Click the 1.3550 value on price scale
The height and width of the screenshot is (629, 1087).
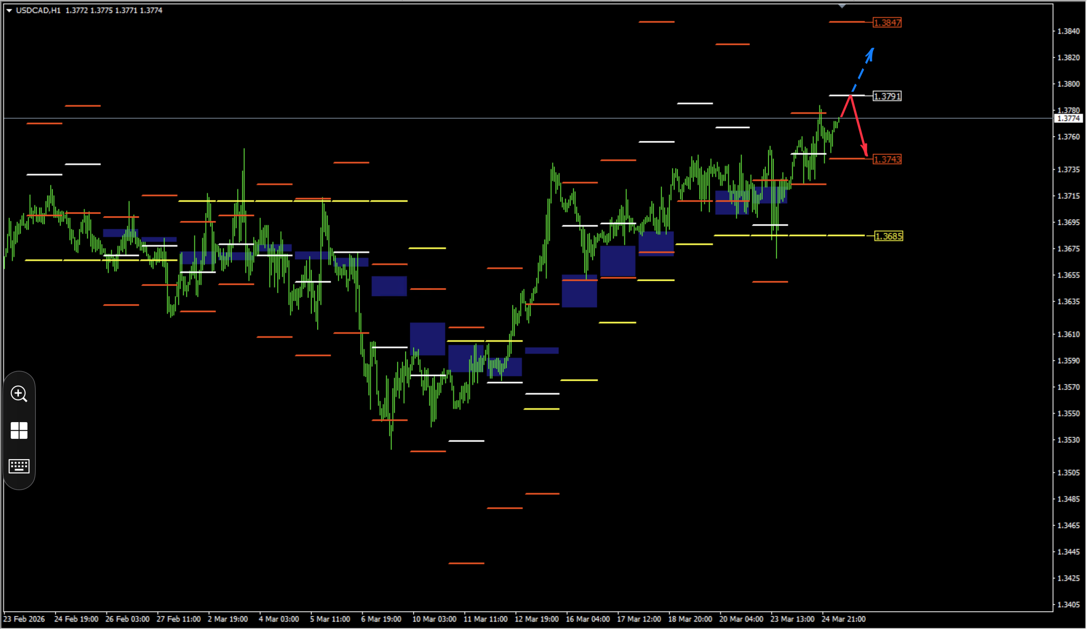tap(1068, 414)
